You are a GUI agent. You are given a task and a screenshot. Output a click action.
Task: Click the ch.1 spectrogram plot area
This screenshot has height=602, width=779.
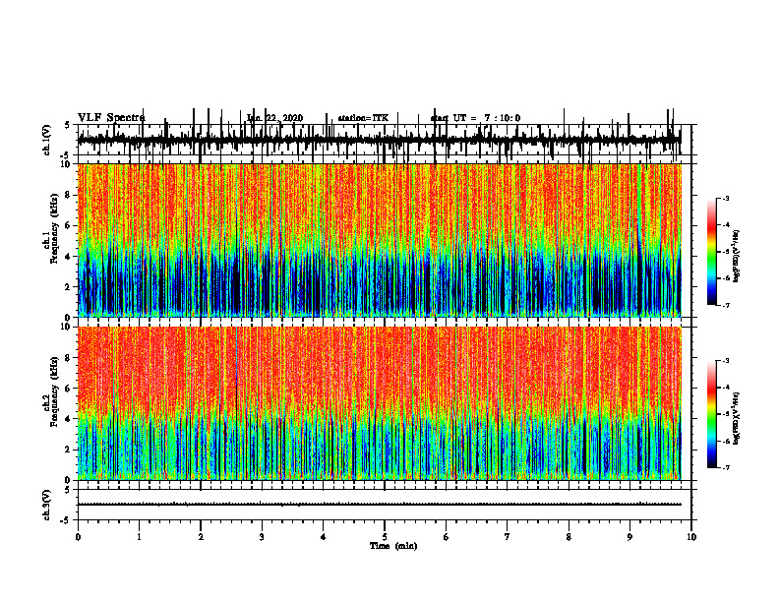(379, 240)
